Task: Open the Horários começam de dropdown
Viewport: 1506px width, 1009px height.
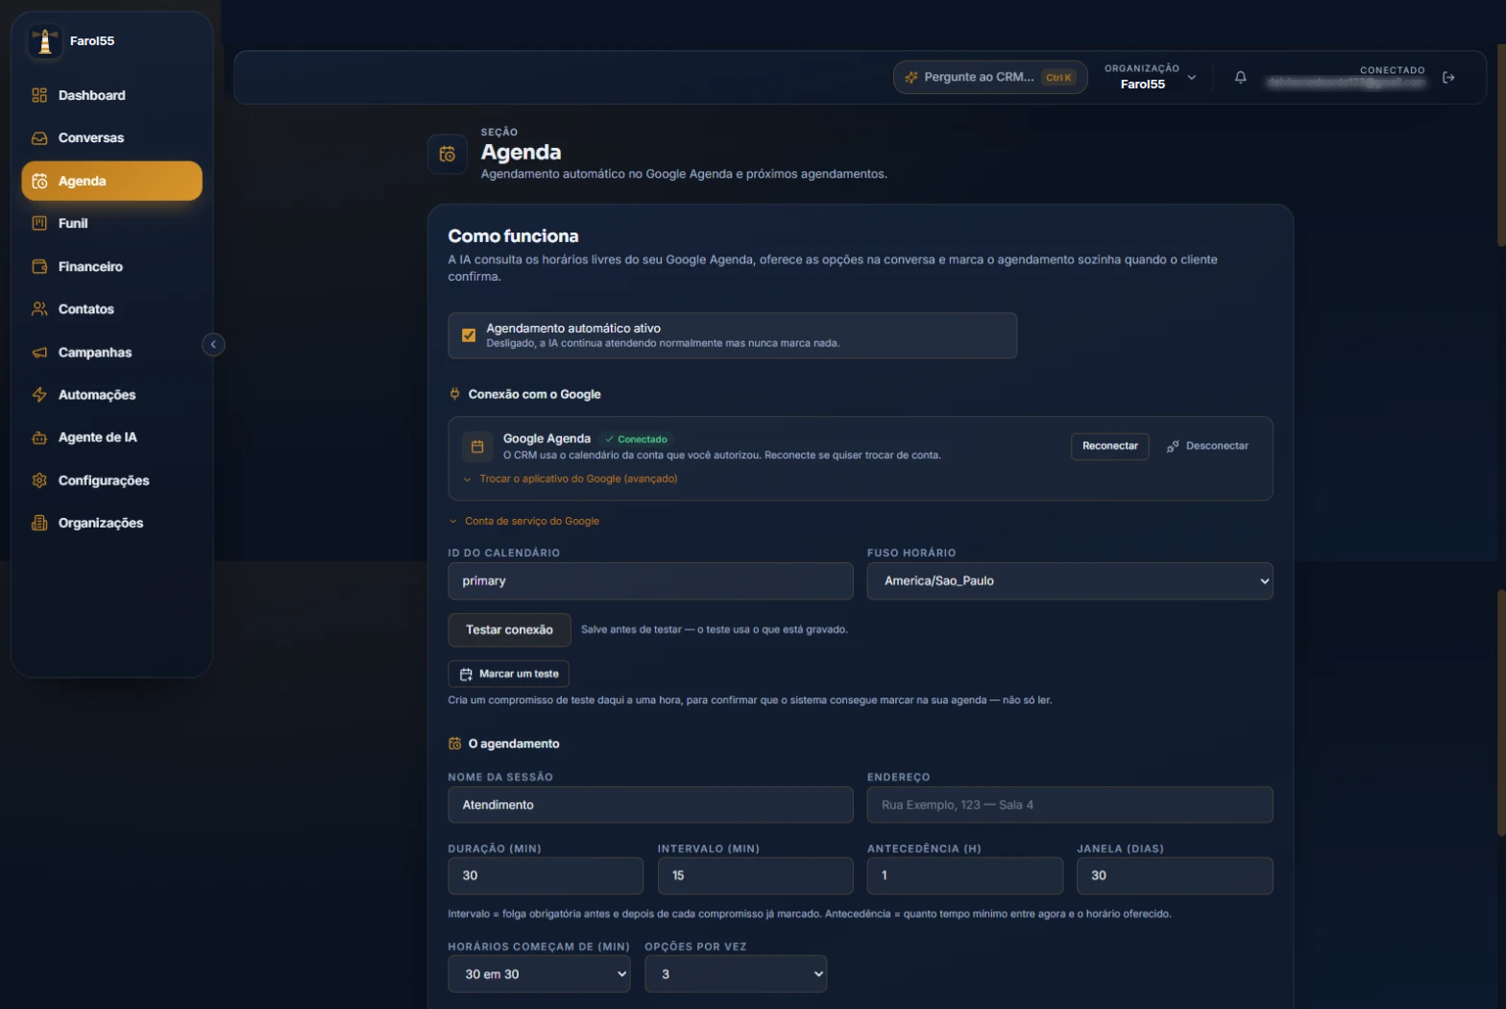Action: pos(539,974)
